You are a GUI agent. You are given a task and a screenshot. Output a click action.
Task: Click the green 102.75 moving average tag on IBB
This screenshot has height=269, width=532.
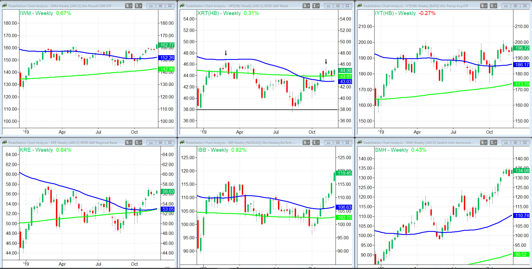[x=344, y=217]
